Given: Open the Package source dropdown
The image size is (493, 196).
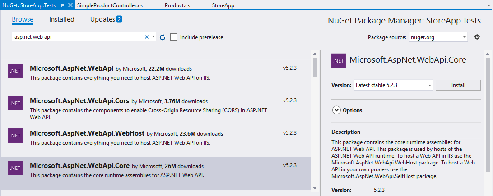Looking at the screenshot, I should [x=438, y=37].
